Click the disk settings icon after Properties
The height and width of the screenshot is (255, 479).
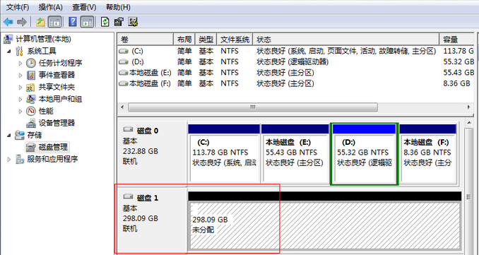(133, 22)
